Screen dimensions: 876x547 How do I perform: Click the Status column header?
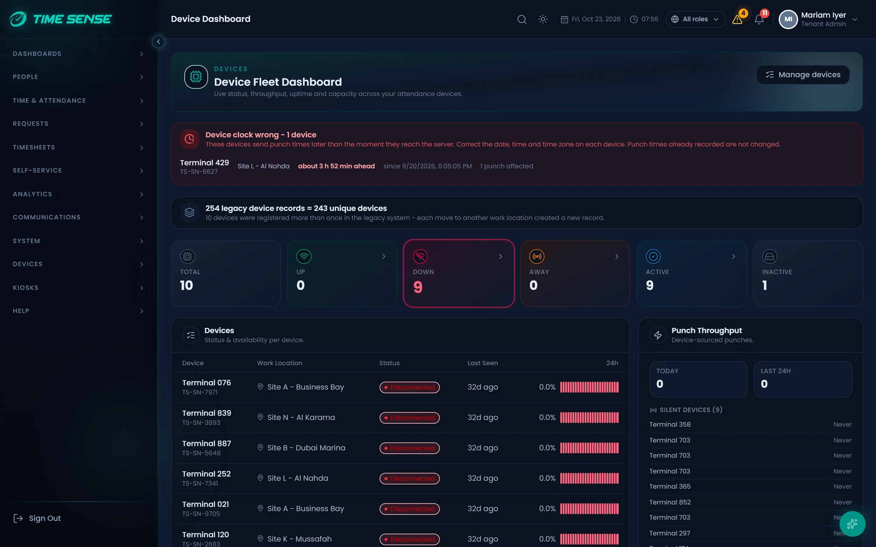[389, 363]
